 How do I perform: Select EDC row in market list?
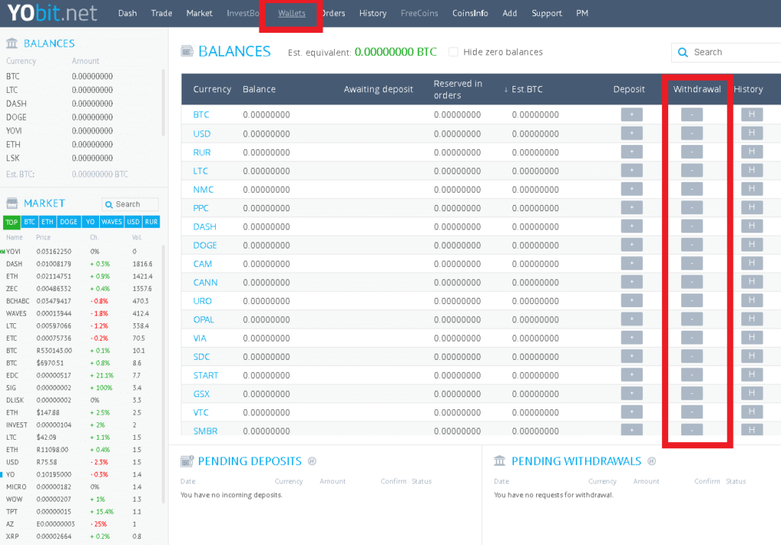pos(79,375)
